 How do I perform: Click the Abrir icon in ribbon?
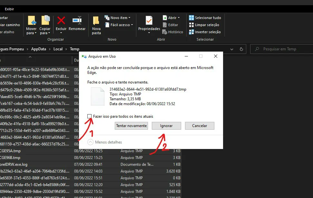coord(165,18)
